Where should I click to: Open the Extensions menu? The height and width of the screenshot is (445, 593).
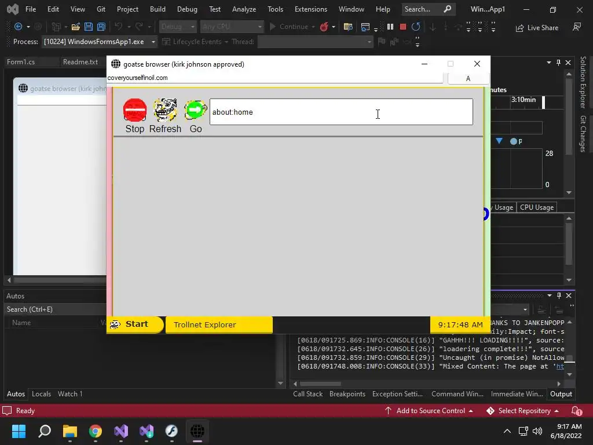click(310, 9)
